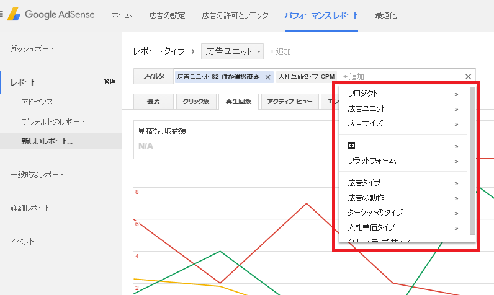Open 広告の設定 navigation item
The image size is (494, 295).
pos(167,15)
